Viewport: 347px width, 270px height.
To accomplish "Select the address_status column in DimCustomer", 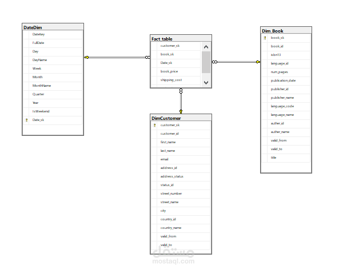I will 181,176.
